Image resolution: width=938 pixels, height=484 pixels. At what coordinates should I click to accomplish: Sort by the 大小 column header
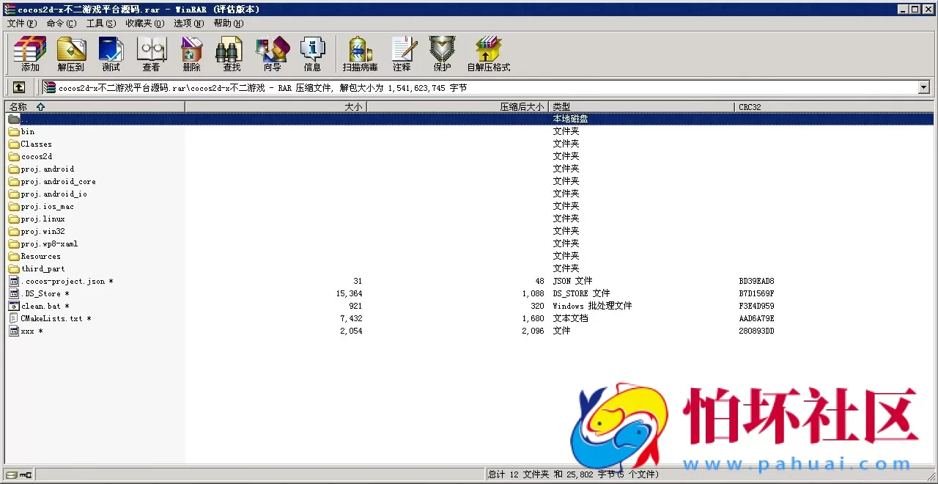click(352, 106)
